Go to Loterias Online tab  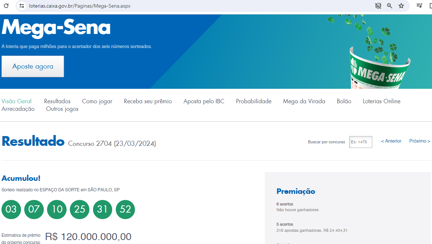(x=382, y=101)
